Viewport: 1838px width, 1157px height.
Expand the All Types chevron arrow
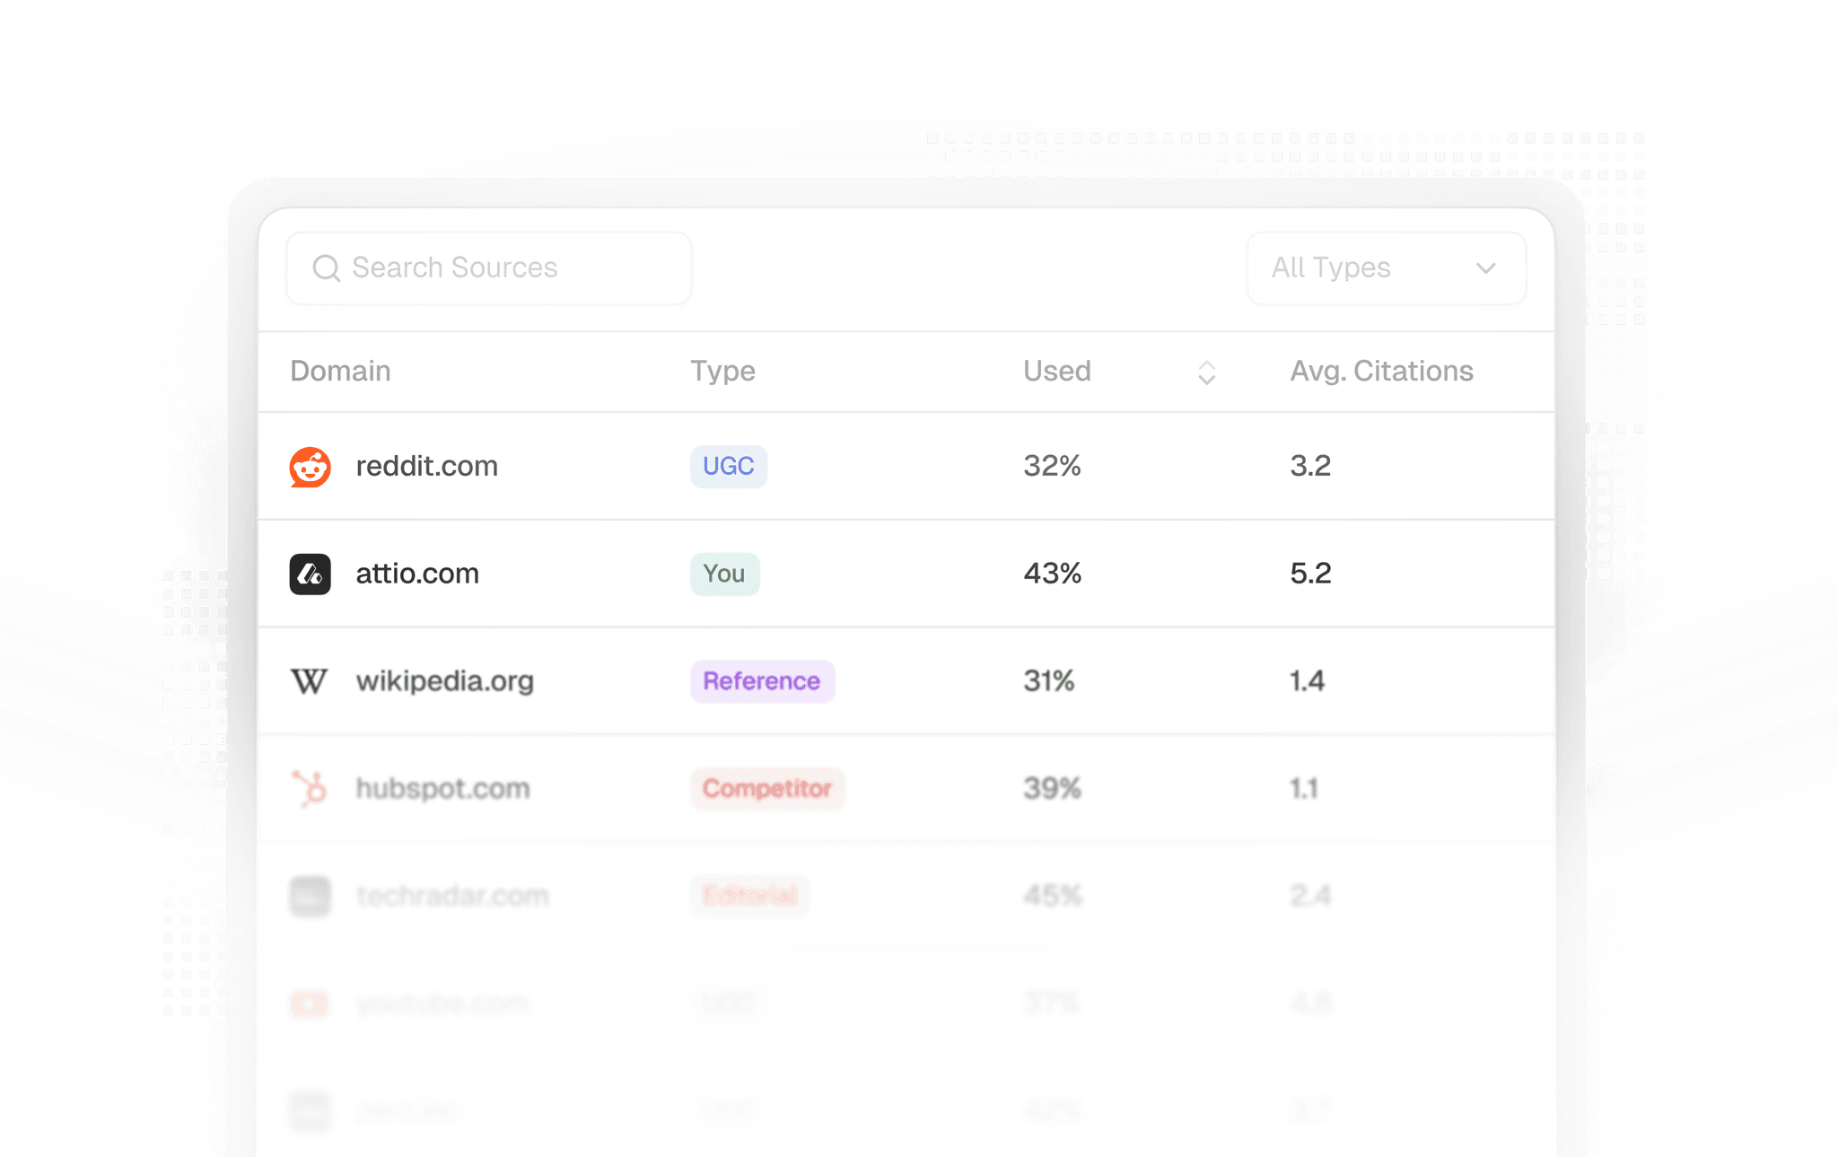(x=1486, y=268)
